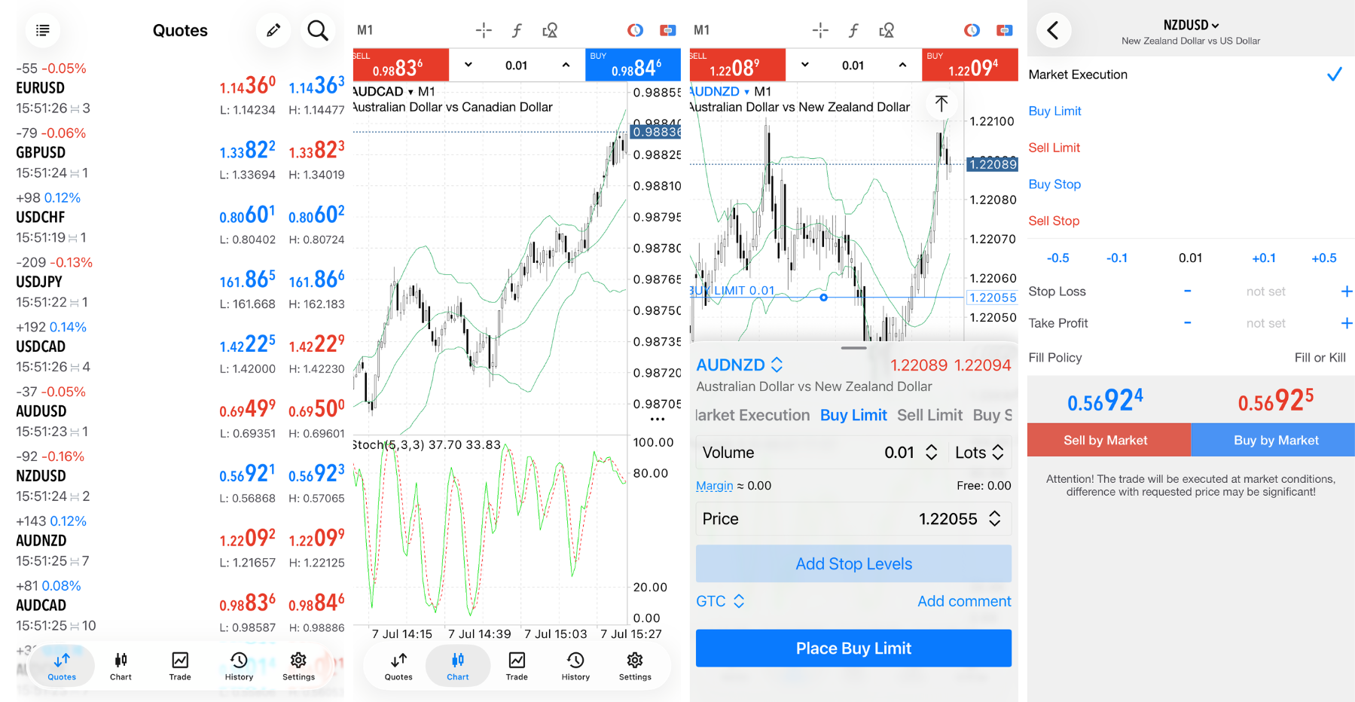Select Buy Stop order type
The width and height of the screenshot is (1355, 702).
[1054, 184]
